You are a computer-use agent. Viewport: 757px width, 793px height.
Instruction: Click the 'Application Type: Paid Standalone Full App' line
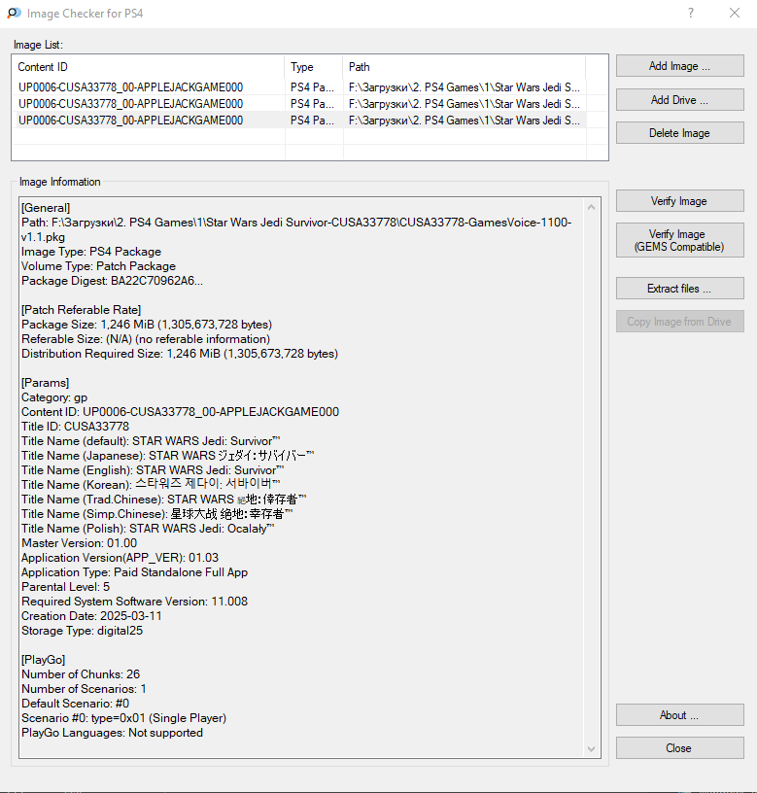(x=134, y=572)
